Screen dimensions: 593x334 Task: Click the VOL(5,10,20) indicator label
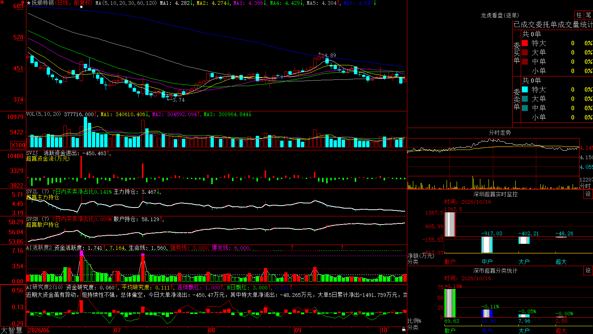click(x=43, y=114)
